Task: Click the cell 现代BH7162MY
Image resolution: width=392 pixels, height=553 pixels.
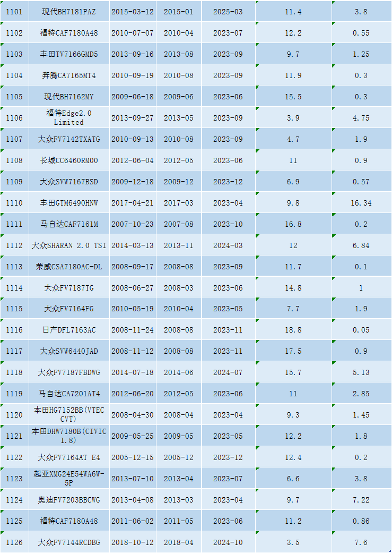Action: (x=69, y=97)
